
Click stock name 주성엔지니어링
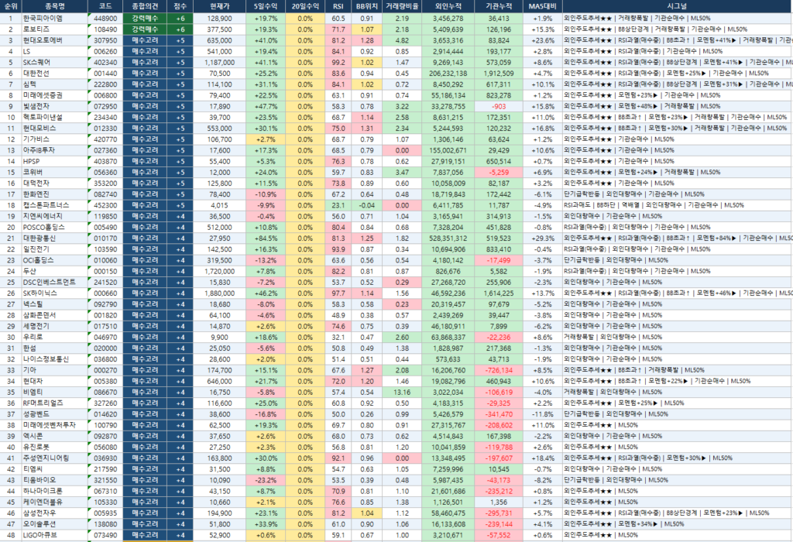click(x=46, y=458)
